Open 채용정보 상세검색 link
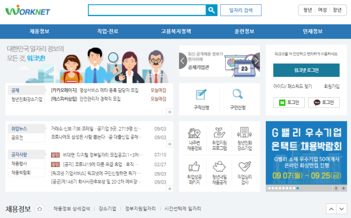Image resolution: width=351 pixels, height=218 pixels. [72, 209]
